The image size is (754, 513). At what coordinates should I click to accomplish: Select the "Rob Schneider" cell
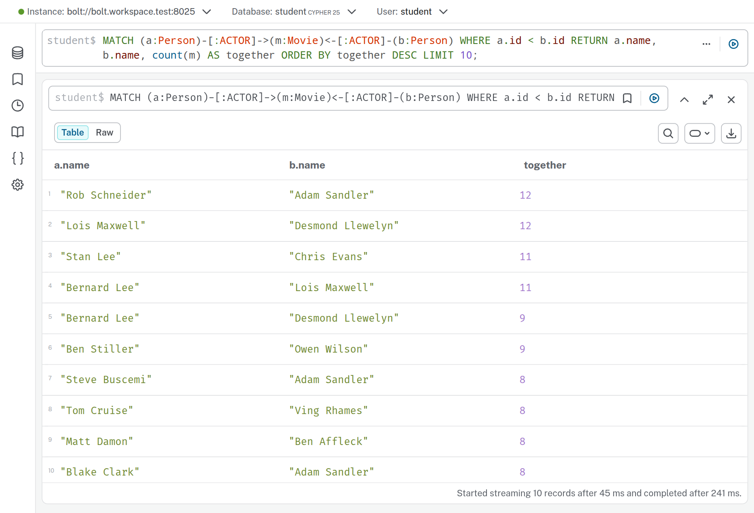(x=106, y=195)
